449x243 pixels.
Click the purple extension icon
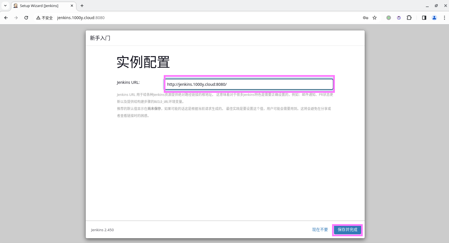pos(399,18)
